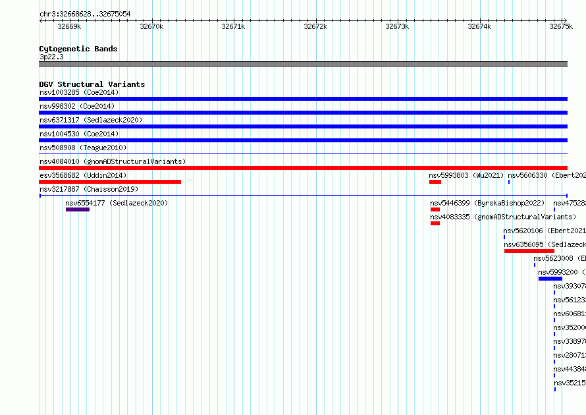Open the nsv5620106 Ebert2021 variant label
The width and height of the screenshot is (586, 415).
[x=545, y=231]
